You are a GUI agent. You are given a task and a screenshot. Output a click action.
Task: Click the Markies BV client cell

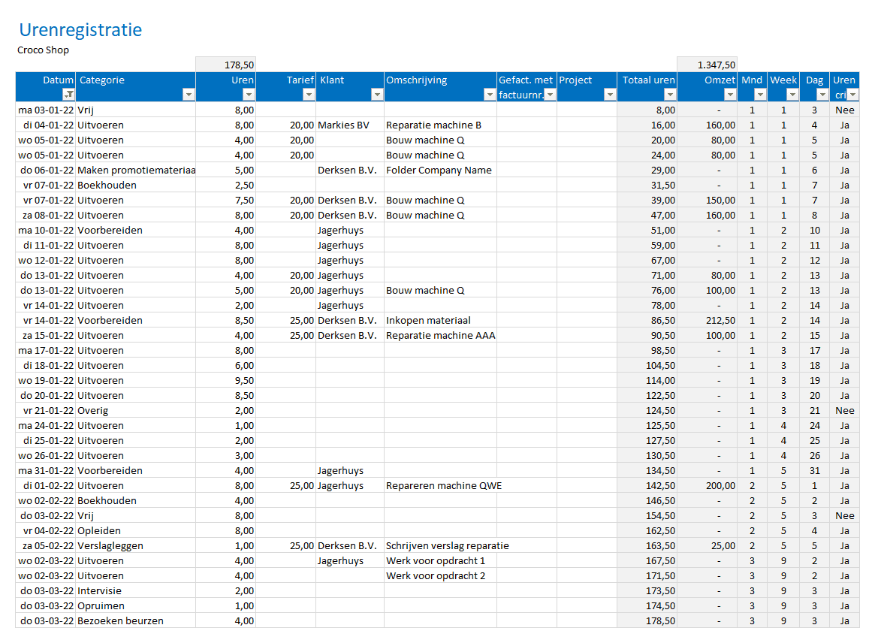[x=349, y=125]
